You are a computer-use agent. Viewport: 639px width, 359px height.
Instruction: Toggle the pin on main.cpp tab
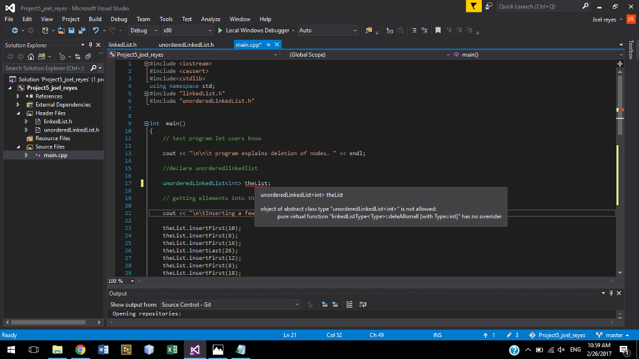click(x=268, y=45)
